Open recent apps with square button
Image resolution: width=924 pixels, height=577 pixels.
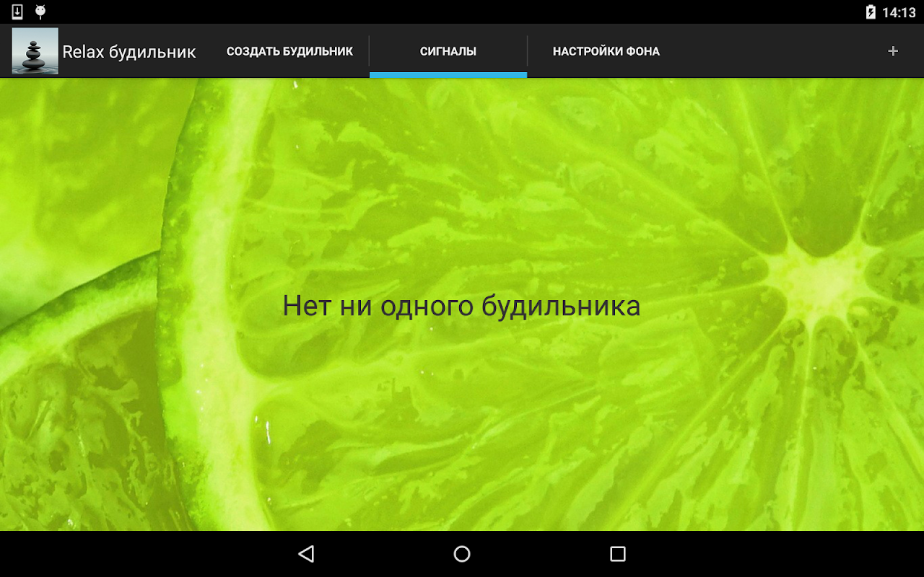coord(618,554)
